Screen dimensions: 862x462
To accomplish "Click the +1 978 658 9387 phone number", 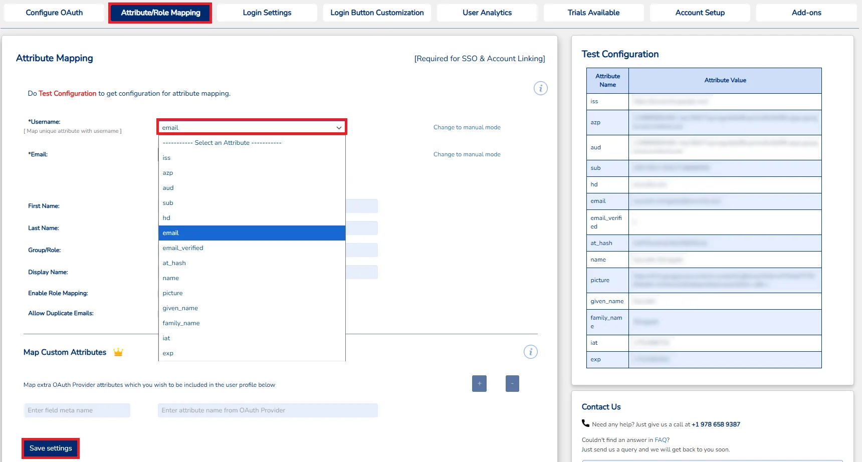I will click(x=716, y=424).
